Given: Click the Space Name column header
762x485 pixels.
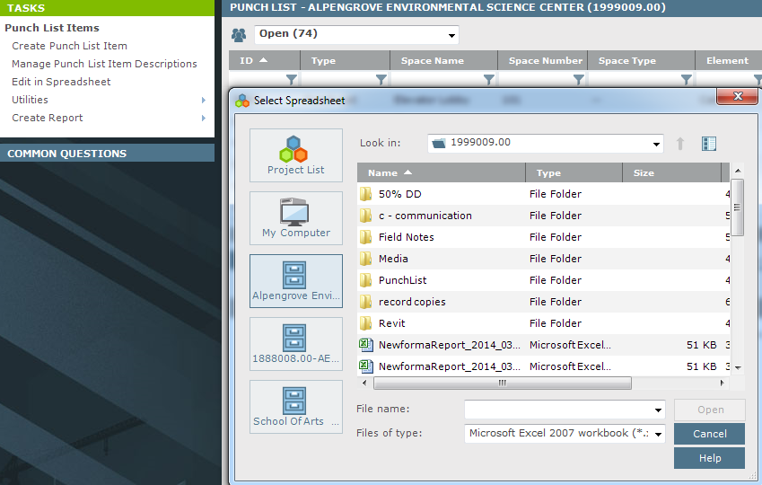Looking at the screenshot, I should coord(443,61).
